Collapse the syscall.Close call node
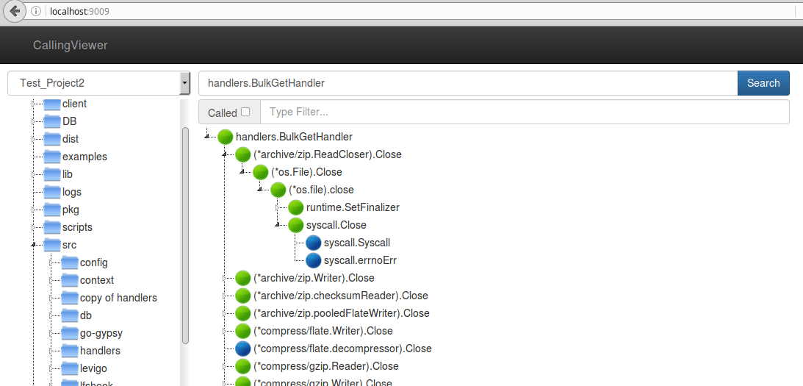Screen dimensions: 803x386 pyautogui.click(x=278, y=225)
